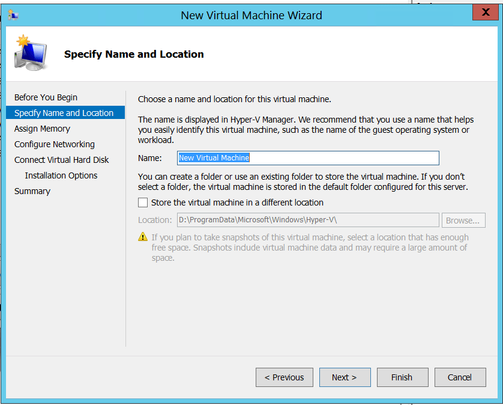
Task: Click the 'The name is displayed in Hyper-V Manager' paragraph
Action: [x=306, y=130]
